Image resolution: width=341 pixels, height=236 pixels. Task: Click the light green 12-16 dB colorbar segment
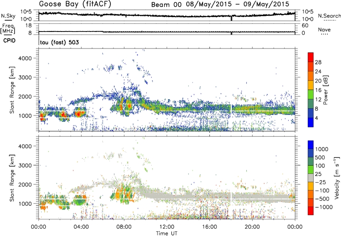pos(311,95)
